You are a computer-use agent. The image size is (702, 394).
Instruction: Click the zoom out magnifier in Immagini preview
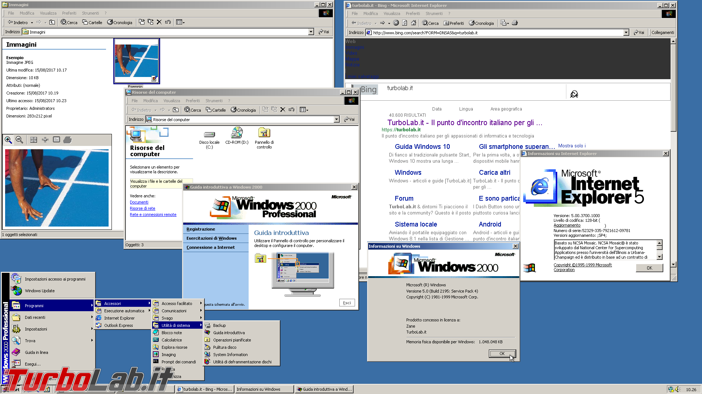click(x=19, y=140)
